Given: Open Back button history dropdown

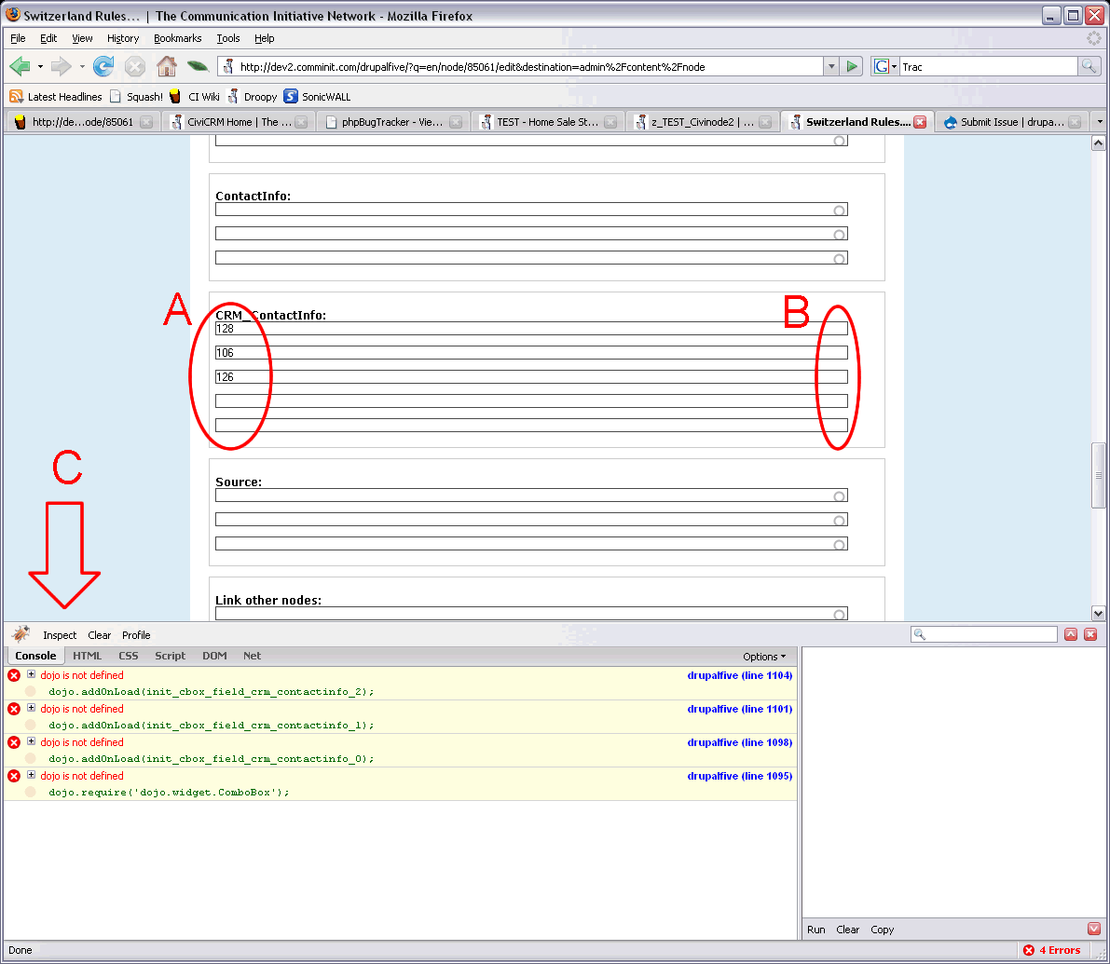Looking at the screenshot, I should click(40, 66).
